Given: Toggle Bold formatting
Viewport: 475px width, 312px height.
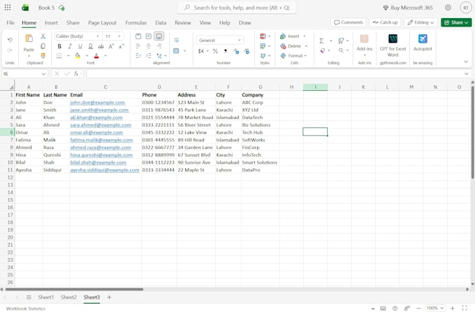Looking at the screenshot, I should pos(59,46).
